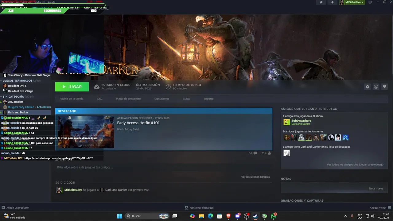
Task: Open Página de la tienda tab
Action: (x=72, y=99)
